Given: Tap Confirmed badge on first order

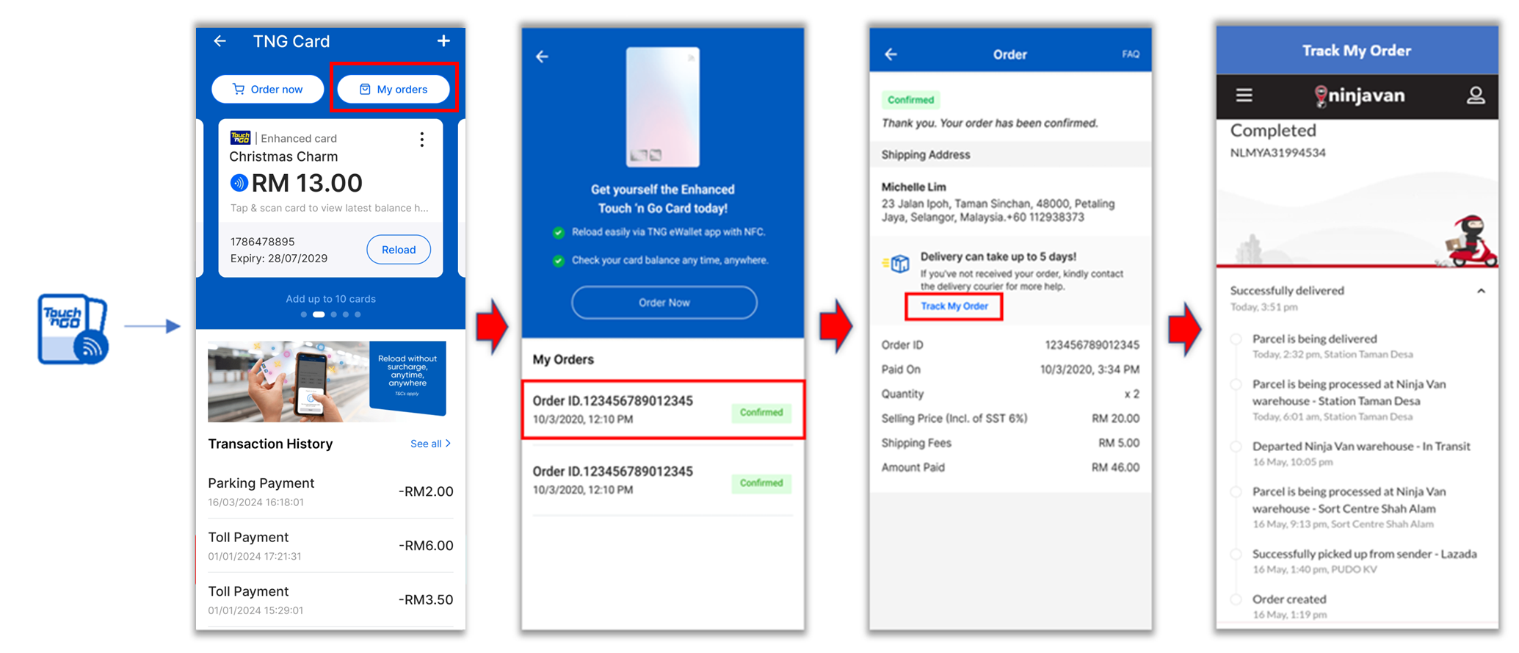Looking at the screenshot, I should [x=761, y=413].
